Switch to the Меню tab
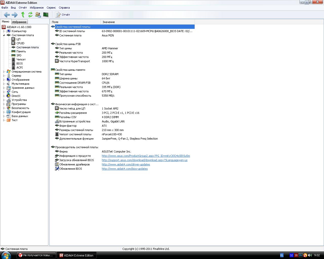Viewport: 324px width, 259px height. (6, 22)
